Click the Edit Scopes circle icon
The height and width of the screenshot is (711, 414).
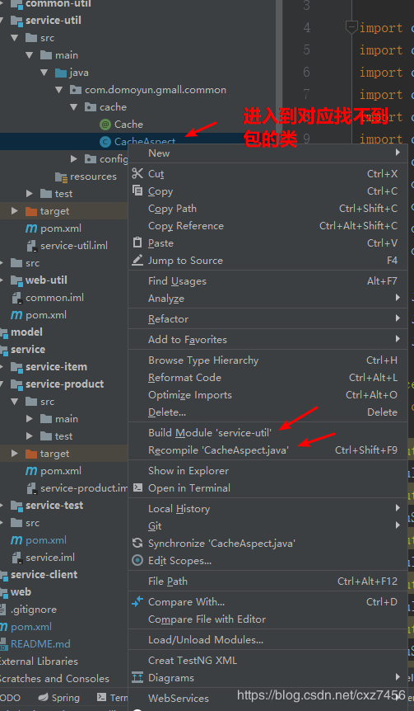coord(137,560)
